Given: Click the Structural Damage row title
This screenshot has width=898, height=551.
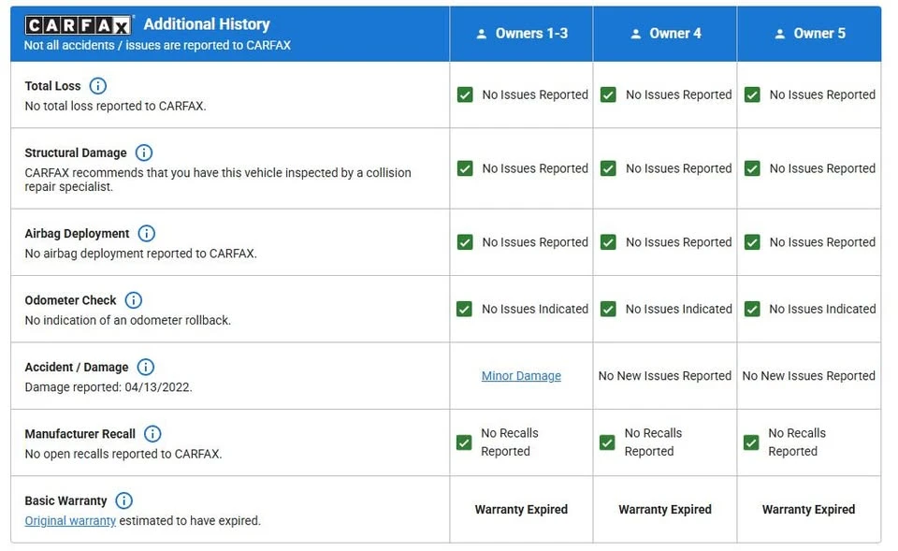Looking at the screenshot, I should point(76,152).
